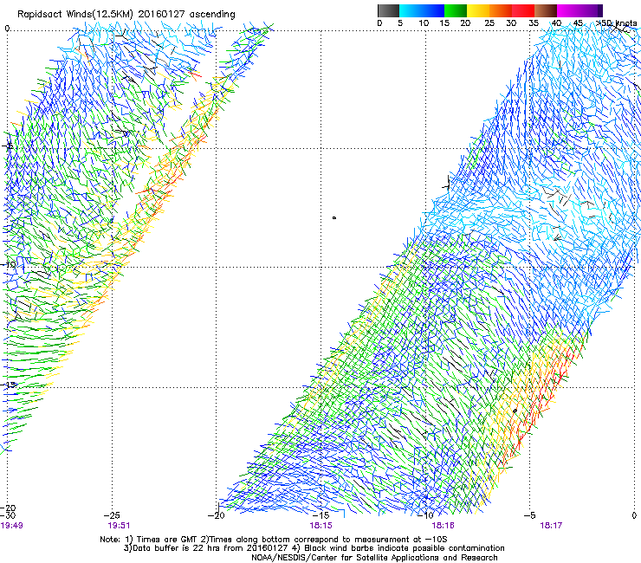Click the green 15-20 knots color segment
Image resolution: width=641 pixels, height=563 pixels.
coord(456,10)
